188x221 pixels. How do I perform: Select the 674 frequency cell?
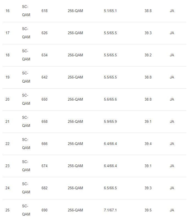point(44,166)
